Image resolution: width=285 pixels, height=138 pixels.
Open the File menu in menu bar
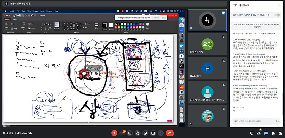[x=18, y=11]
